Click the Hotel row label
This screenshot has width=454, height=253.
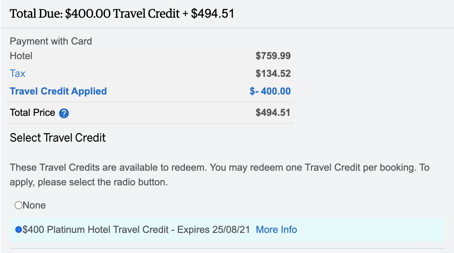(x=21, y=56)
